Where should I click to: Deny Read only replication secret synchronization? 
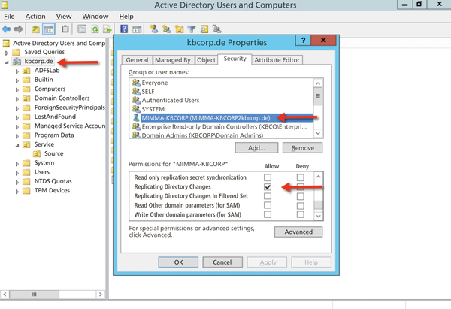point(300,177)
